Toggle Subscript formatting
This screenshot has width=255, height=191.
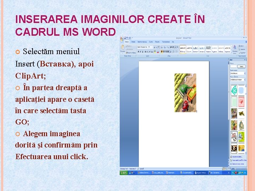[x=148, y=52]
